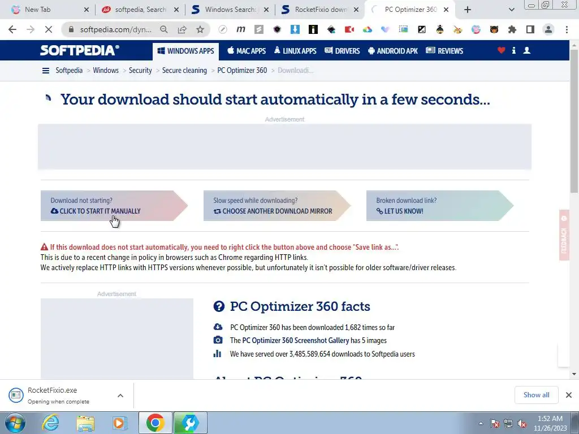Open the Reviews section

tap(444, 51)
